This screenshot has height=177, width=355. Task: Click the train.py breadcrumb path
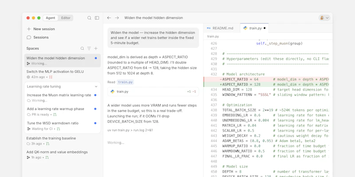(213, 36)
